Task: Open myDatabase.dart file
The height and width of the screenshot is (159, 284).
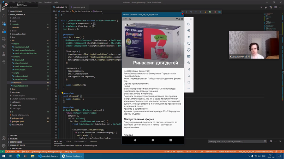Action: [21, 86]
